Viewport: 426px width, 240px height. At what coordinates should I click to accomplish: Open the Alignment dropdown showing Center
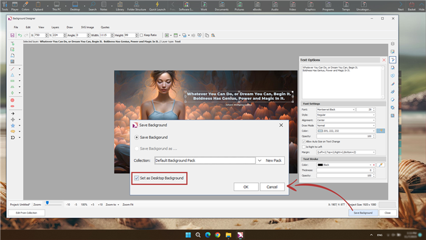pos(346,121)
